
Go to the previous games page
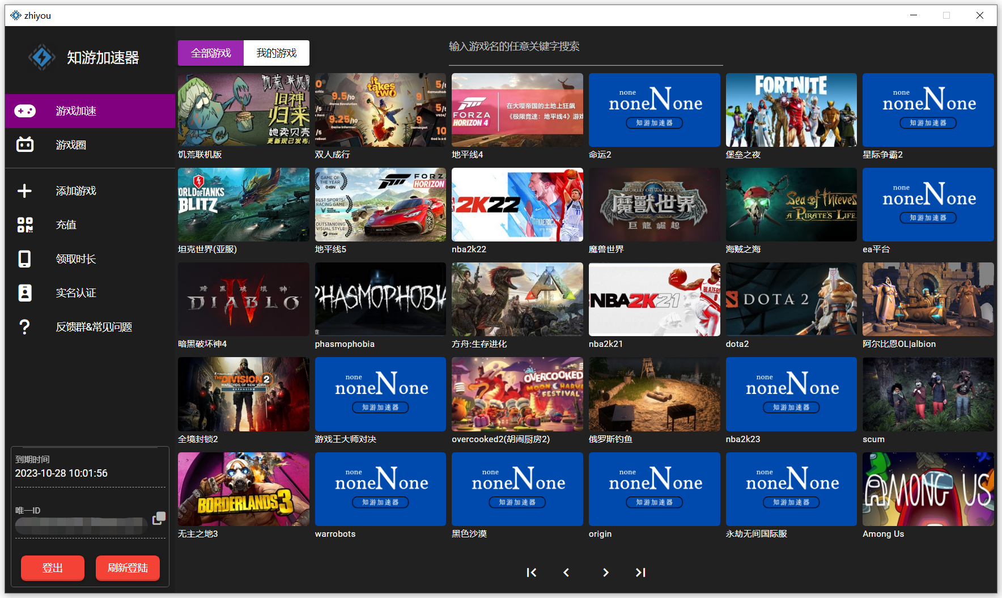point(566,572)
